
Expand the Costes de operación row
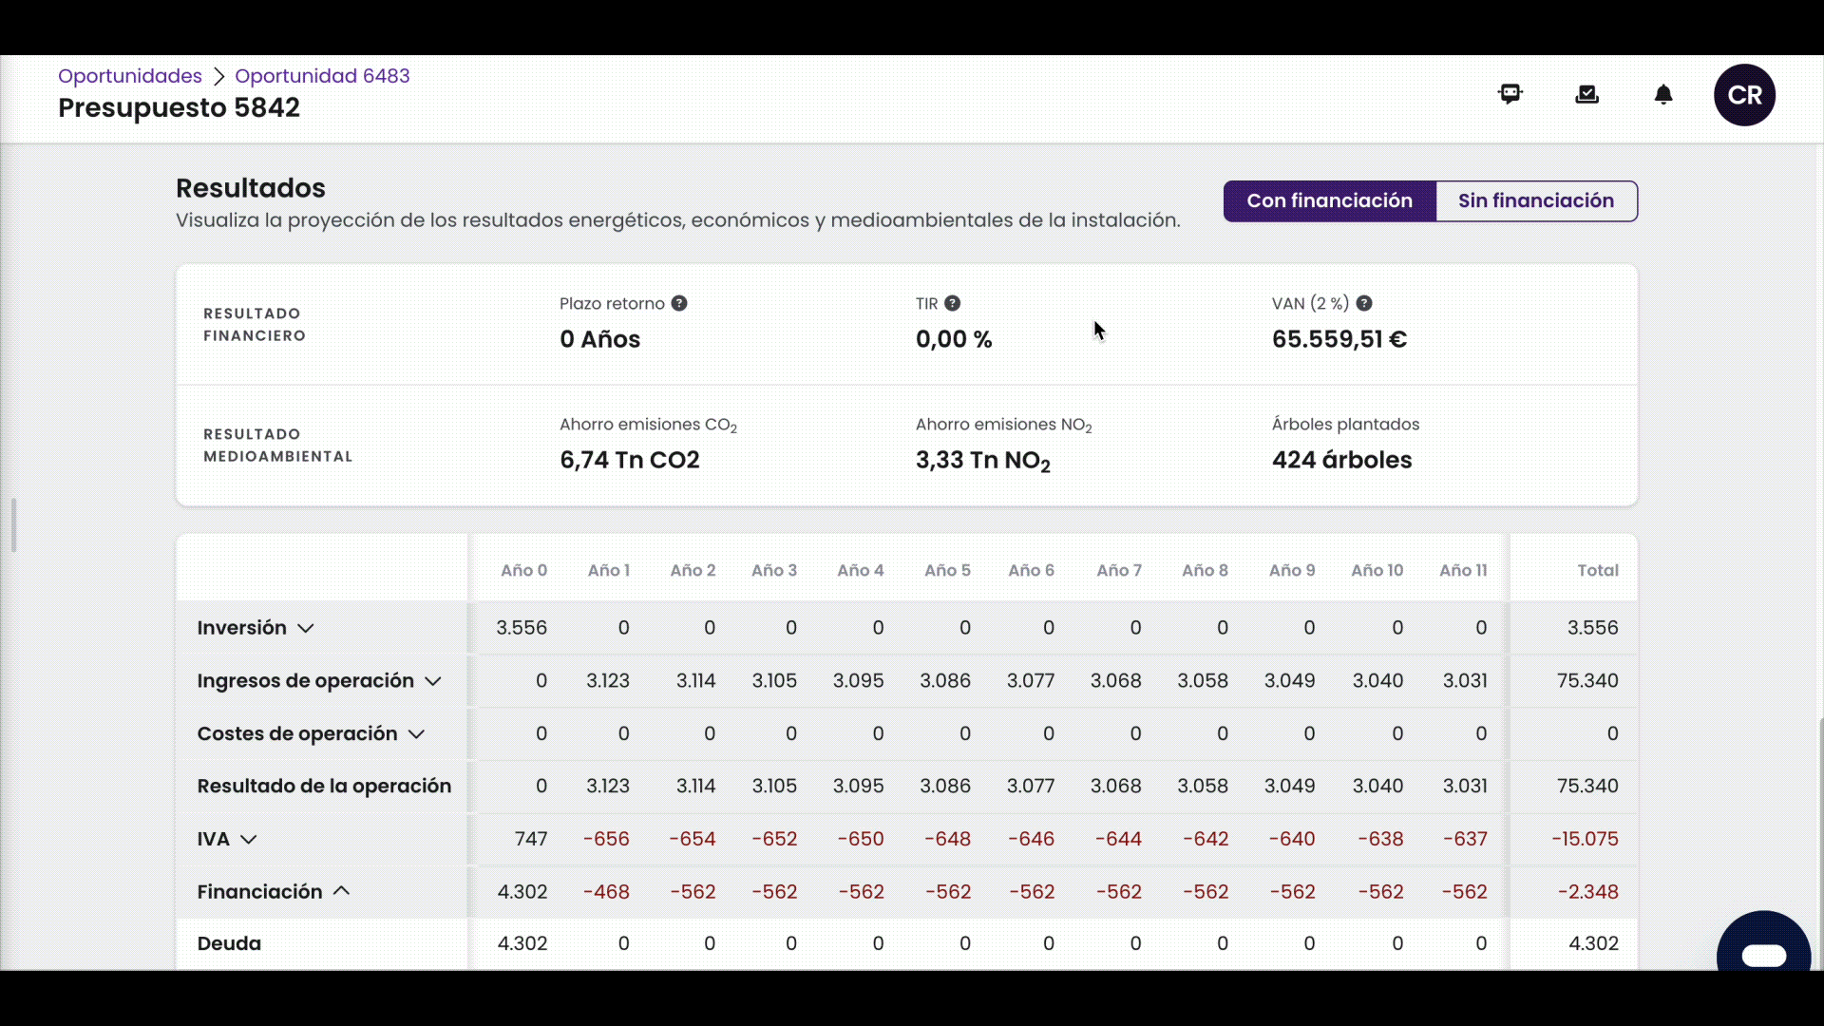coord(416,734)
